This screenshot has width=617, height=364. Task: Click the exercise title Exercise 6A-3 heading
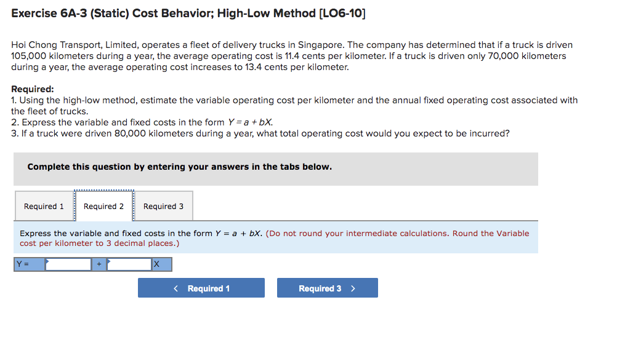(x=188, y=14)
